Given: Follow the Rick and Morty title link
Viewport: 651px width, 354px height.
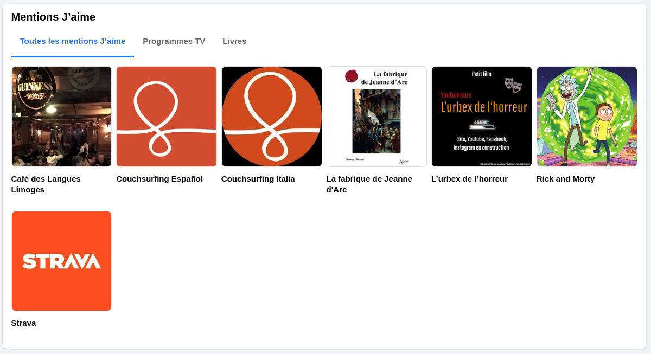Looking at the screenshot, I should [566, 179].
